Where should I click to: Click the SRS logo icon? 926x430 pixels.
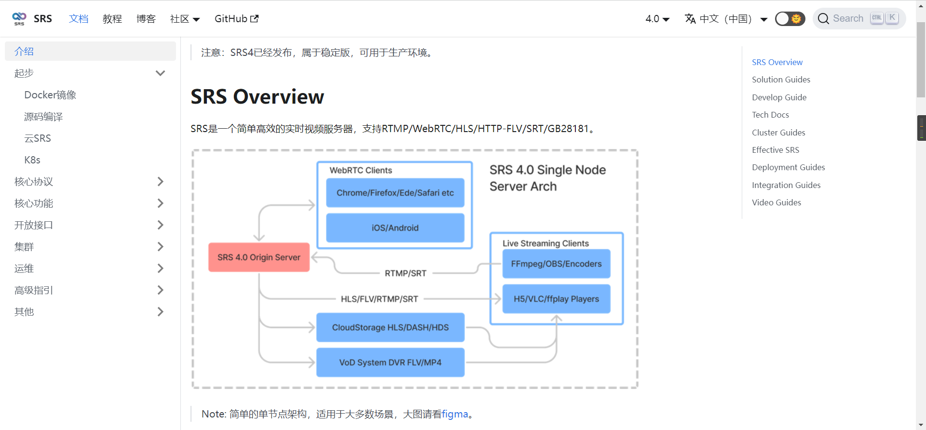click(19, 19)
